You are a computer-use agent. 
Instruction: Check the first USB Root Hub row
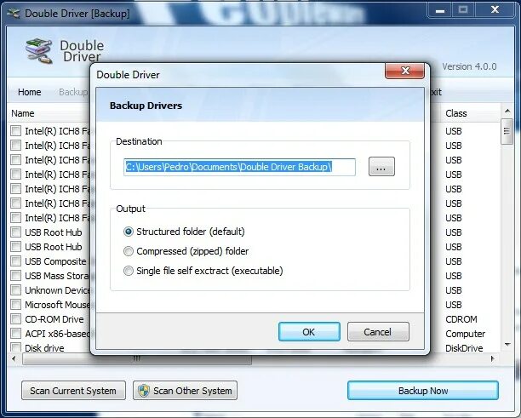click(x=15, y=232)
